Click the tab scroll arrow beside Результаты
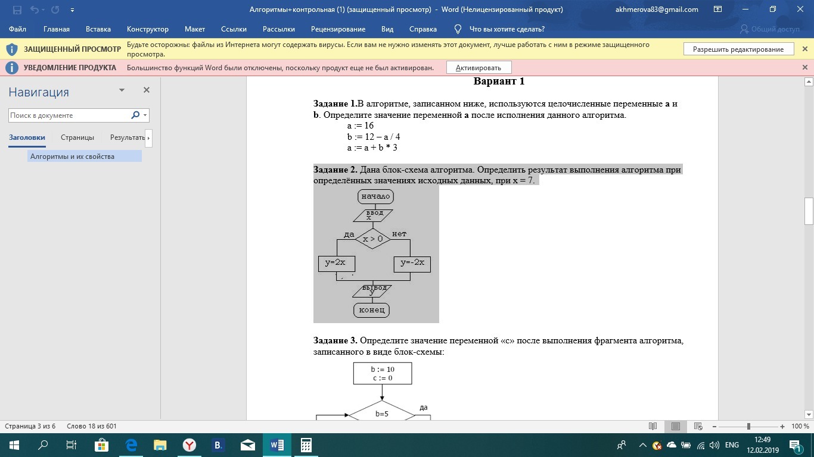This screenshot has height=457, width=814. (x=149, y=137)
